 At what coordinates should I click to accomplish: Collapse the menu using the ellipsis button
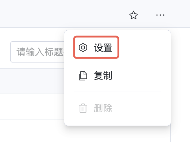[160, 15]
